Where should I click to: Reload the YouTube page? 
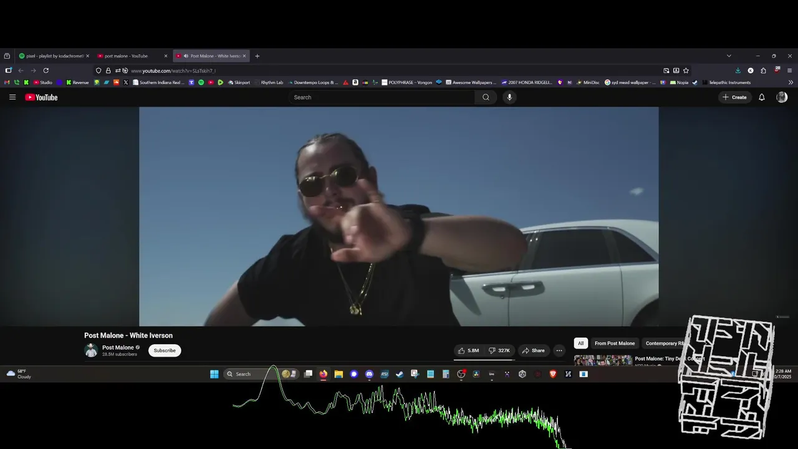[x=46, y=70]
